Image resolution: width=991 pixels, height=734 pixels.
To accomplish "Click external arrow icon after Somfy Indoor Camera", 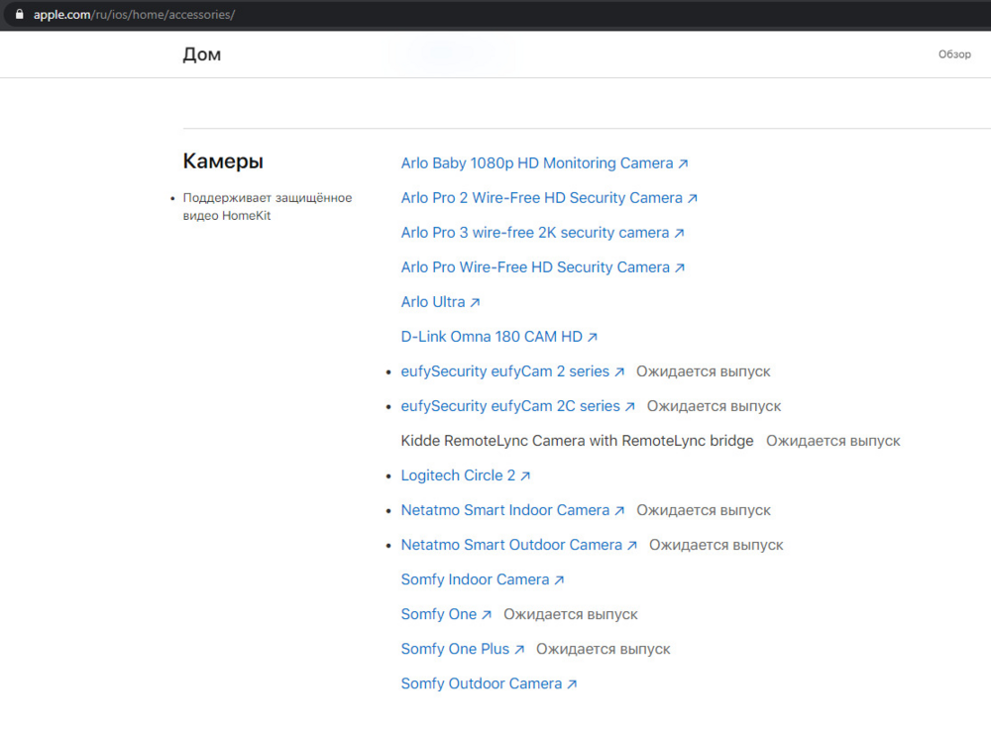I will 559,580.
